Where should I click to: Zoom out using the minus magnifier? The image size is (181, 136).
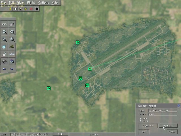pos(12,32)
